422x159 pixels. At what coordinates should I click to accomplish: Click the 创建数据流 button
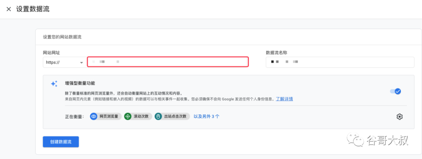(61, 142)
